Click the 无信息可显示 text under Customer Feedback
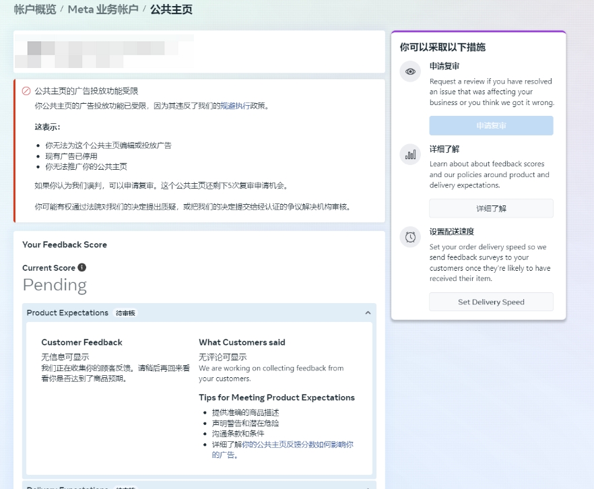 tap(65, 357)
